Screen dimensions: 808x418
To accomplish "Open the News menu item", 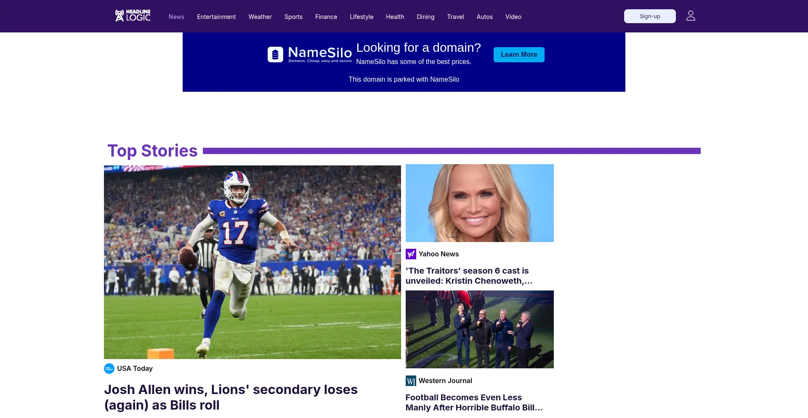I will [176, 17].
